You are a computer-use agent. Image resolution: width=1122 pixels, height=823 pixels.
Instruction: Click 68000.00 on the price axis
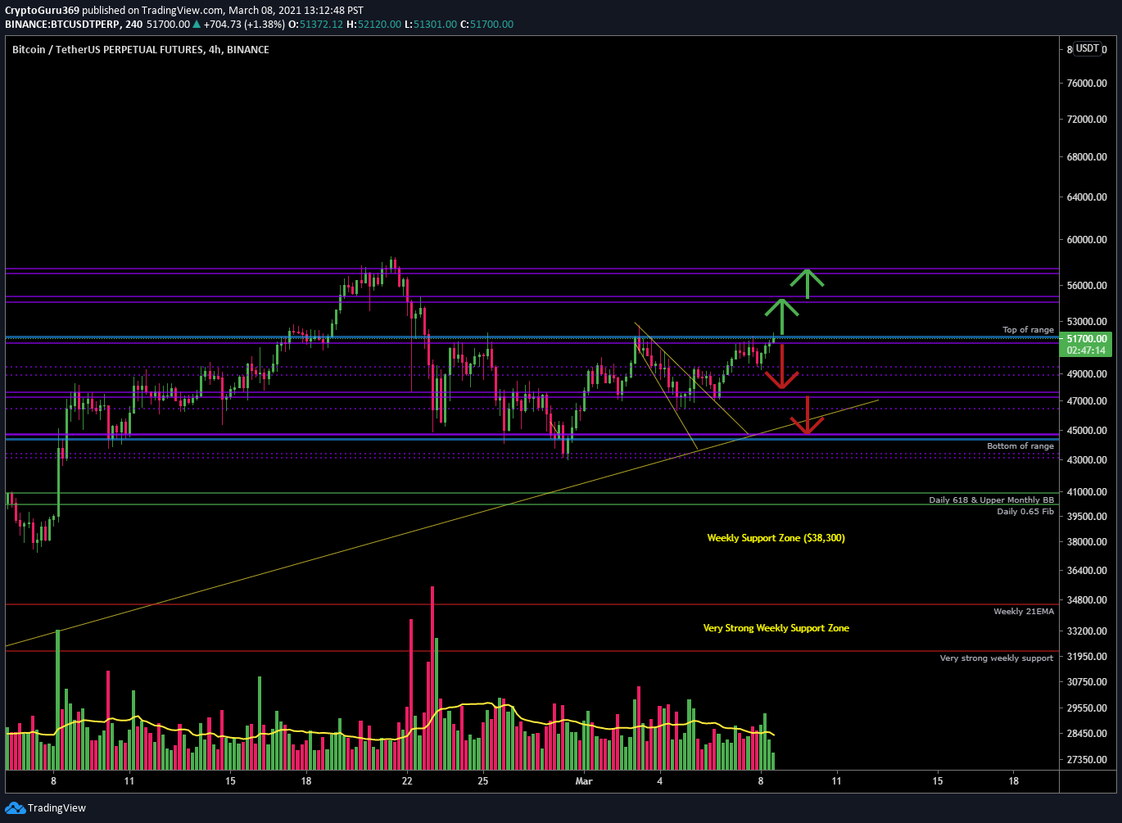(1085, 157)
